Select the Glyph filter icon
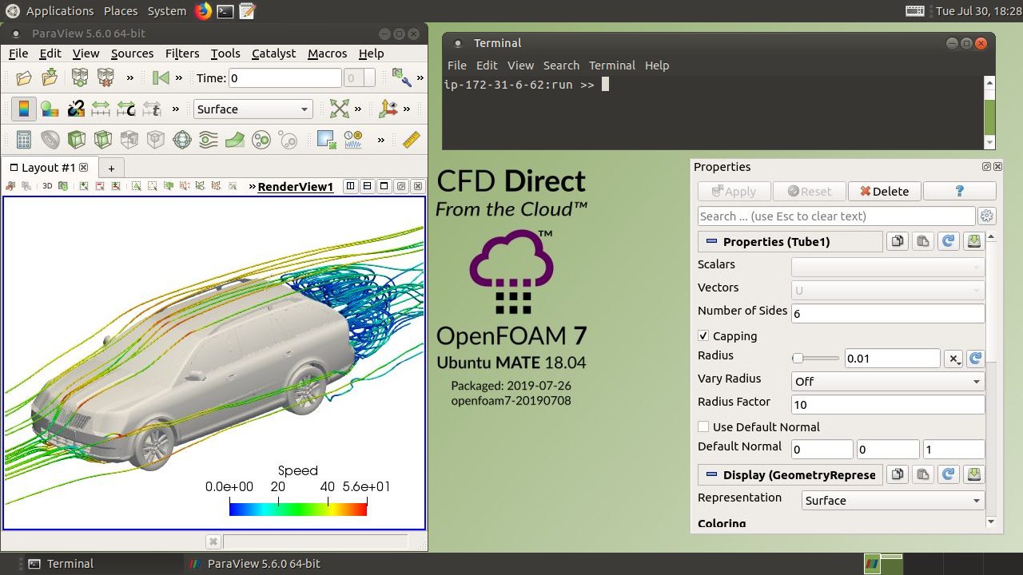The height and width of the screenshot is (575, 1023). (181, 140)
